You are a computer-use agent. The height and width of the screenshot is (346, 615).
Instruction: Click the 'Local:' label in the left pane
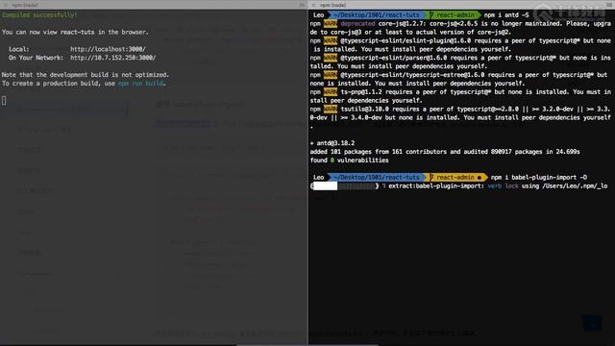[x=19, y=49]
